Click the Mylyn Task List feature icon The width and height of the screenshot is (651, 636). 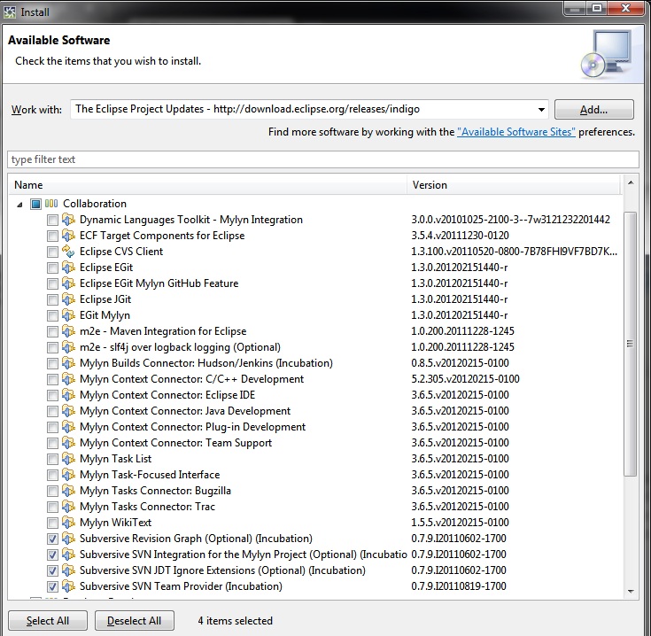(x=68, y=459)
